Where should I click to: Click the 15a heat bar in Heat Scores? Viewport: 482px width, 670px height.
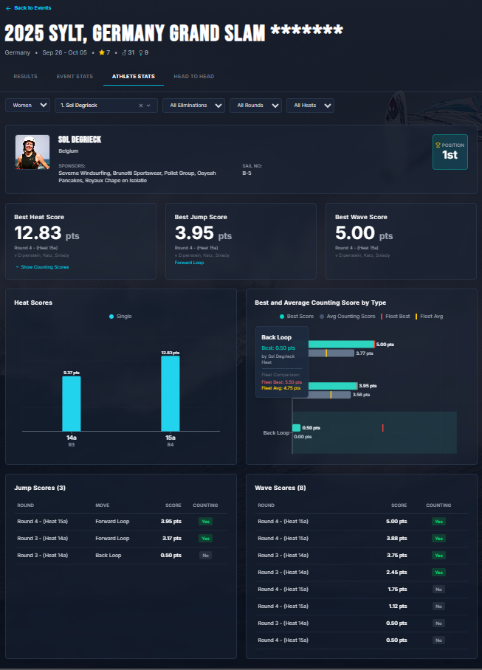click(x=171, y=393)
